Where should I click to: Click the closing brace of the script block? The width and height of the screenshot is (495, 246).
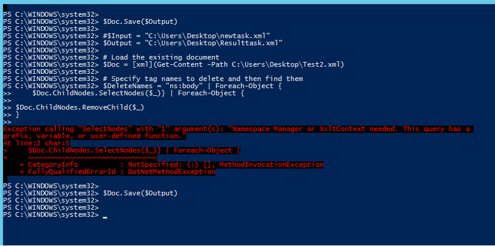point(18,114)
